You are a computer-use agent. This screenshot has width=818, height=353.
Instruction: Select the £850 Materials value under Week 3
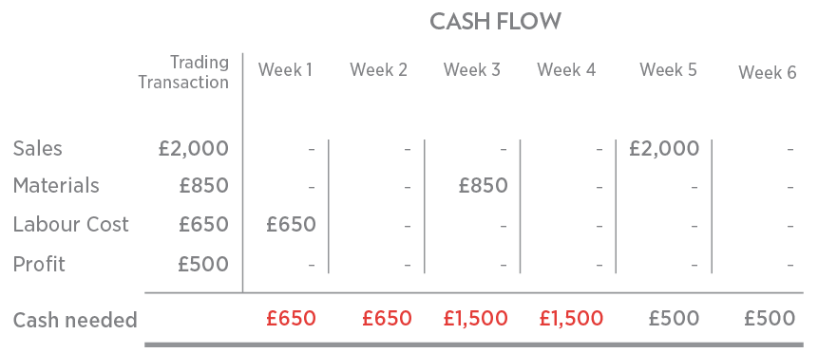(483, 186)
